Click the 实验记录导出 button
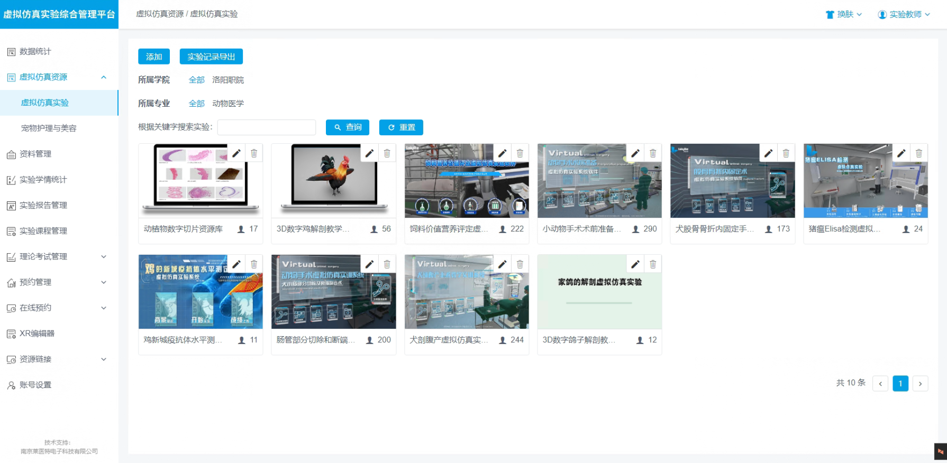Screen dimensions: 947x463 point(211,57)
